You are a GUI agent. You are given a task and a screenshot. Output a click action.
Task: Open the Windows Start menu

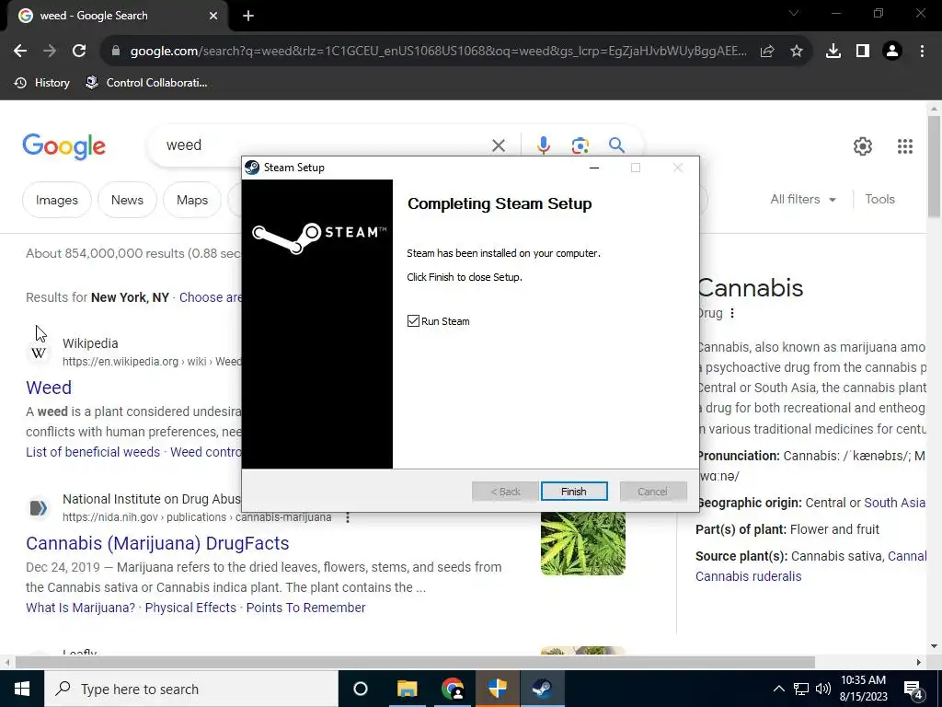pos(22,689)
